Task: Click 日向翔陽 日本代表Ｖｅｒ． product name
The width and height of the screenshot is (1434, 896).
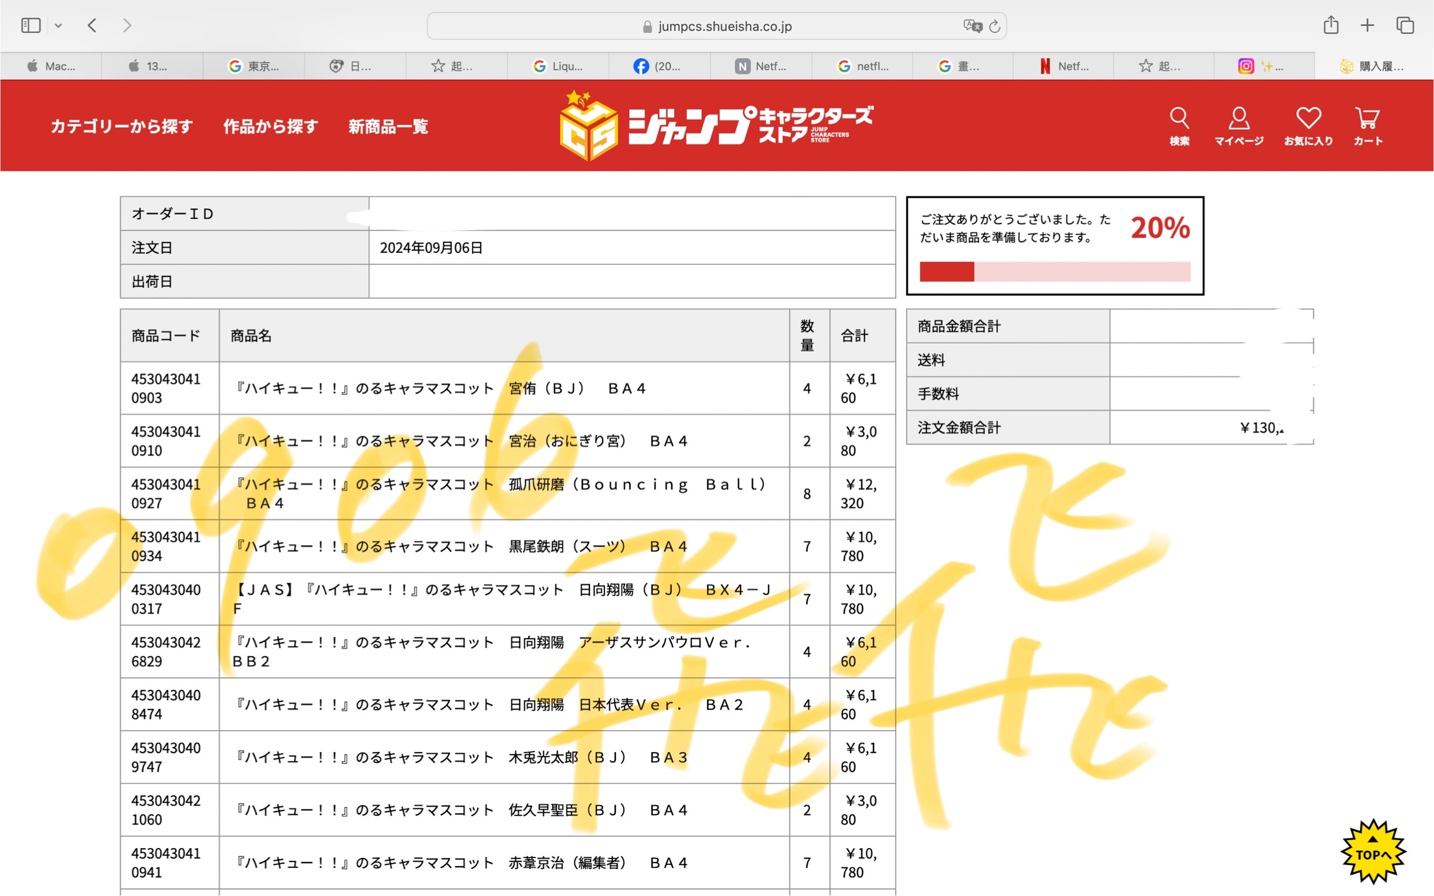Action: coord(489,705)
